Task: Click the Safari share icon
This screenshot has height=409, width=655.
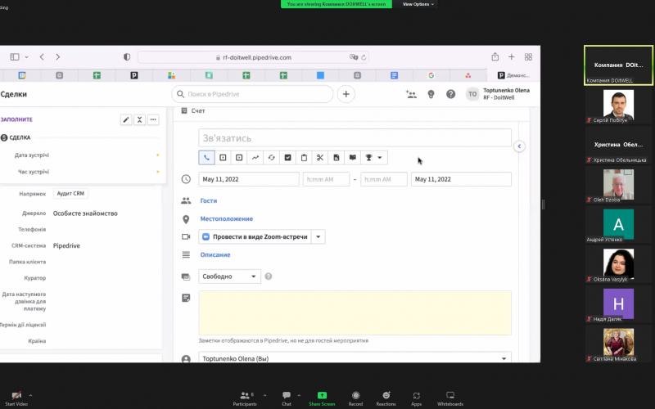Action: [495, 56]
